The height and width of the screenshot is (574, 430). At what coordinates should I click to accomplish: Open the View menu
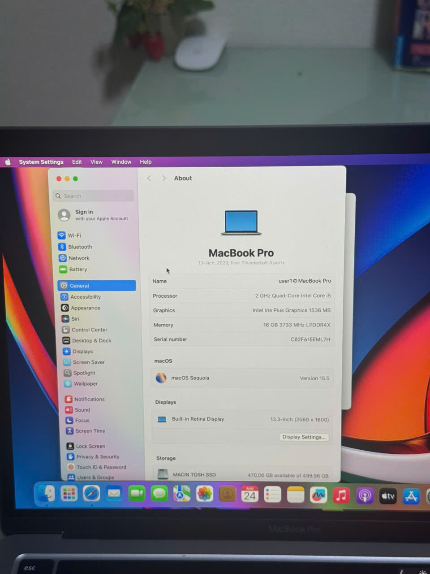pos(96,162)
